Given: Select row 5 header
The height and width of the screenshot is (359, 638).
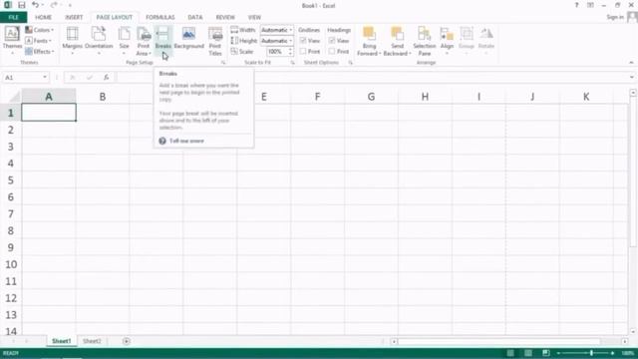Looking at the screenshot, I should click(x=11, y=179).
